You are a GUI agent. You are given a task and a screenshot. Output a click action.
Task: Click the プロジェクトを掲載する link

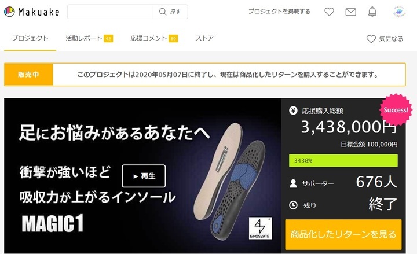coord(279,12)
